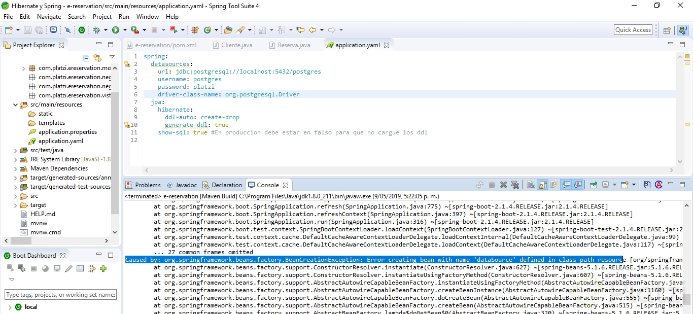
Task: Toggle the Boot Dashboard filter arrows icon
Action: (x=92, y=268)
